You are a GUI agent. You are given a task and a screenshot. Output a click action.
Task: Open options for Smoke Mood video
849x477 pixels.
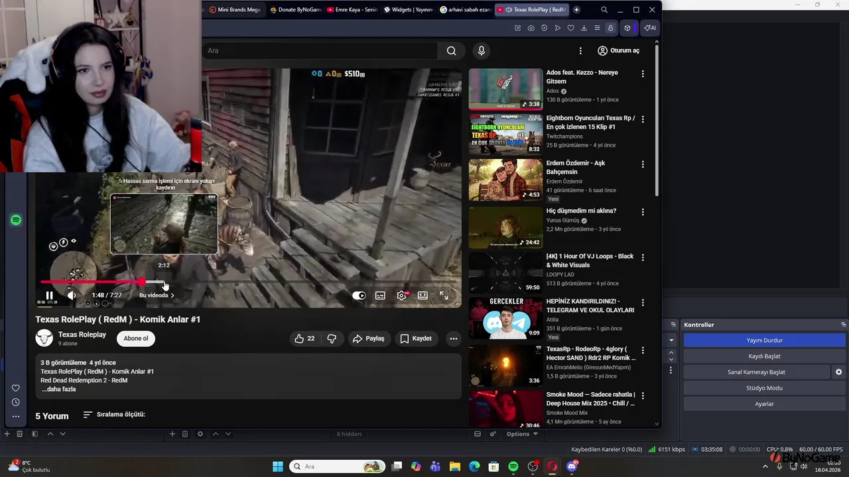(642, 396)
